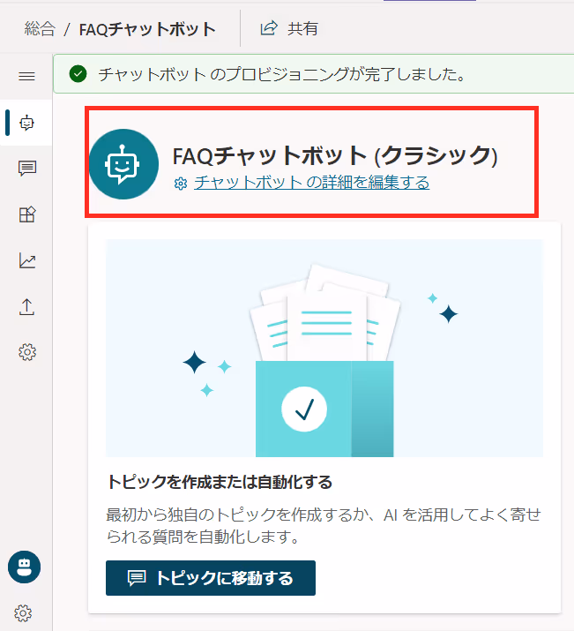Click the green provisioning success checkmark
The width and height of the screenshot is (574, 631).
click(x=78, y=74)
